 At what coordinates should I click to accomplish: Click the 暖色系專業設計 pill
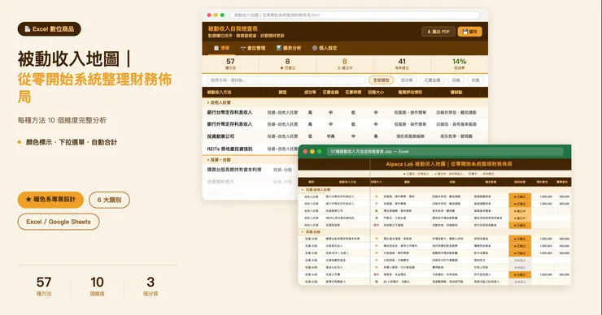point(50,200)
